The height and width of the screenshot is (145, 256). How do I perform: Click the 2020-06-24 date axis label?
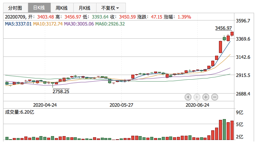[x=197, y=105]
